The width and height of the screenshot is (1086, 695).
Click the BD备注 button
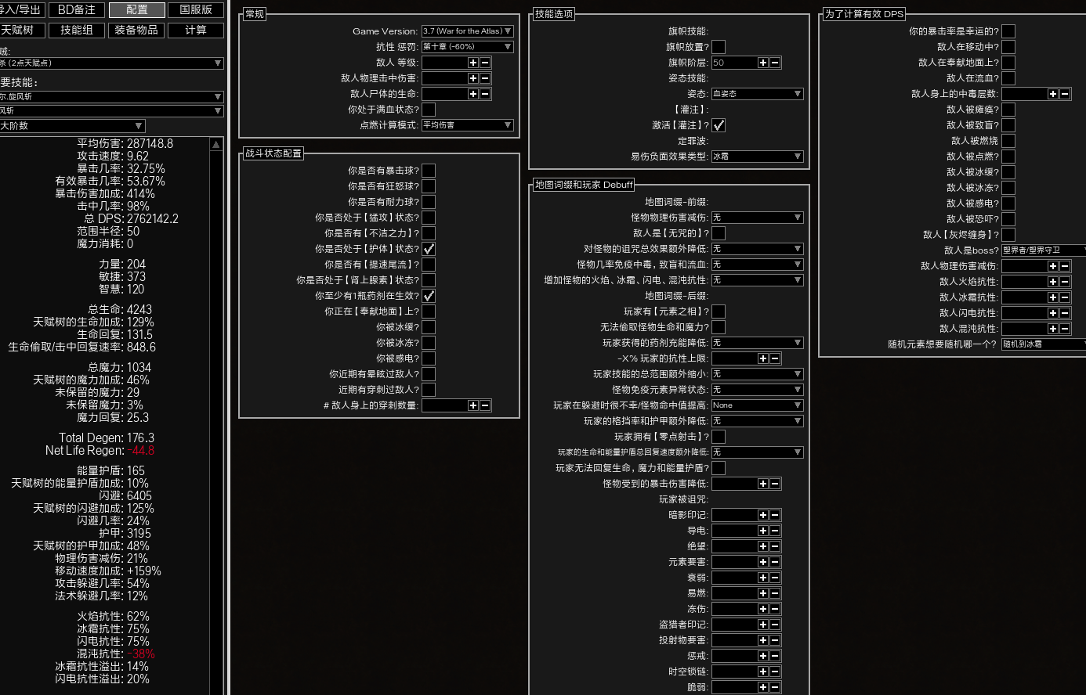[77, 9]
